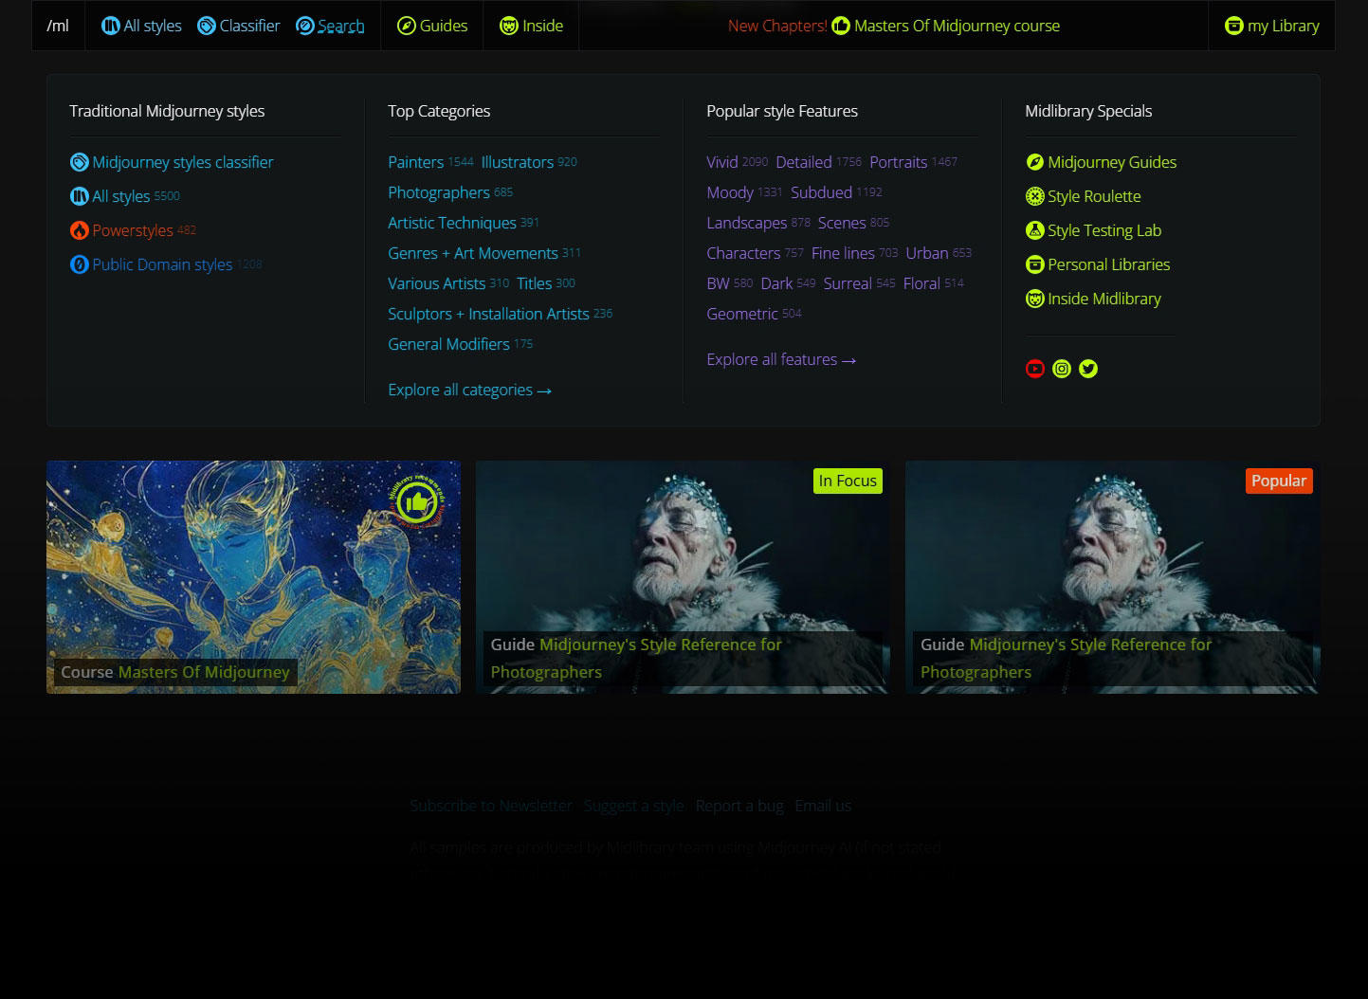Browse the Characters feature
Viewport: 1368px width, 999px height.
[x=744, y=253]
